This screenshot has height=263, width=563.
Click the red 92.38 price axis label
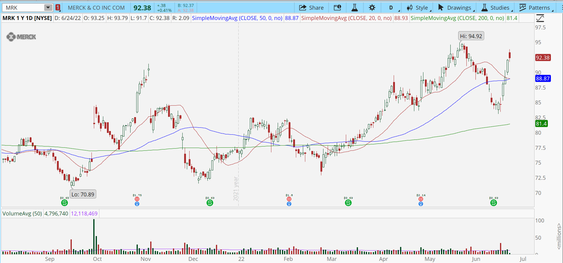click(543, 58)
